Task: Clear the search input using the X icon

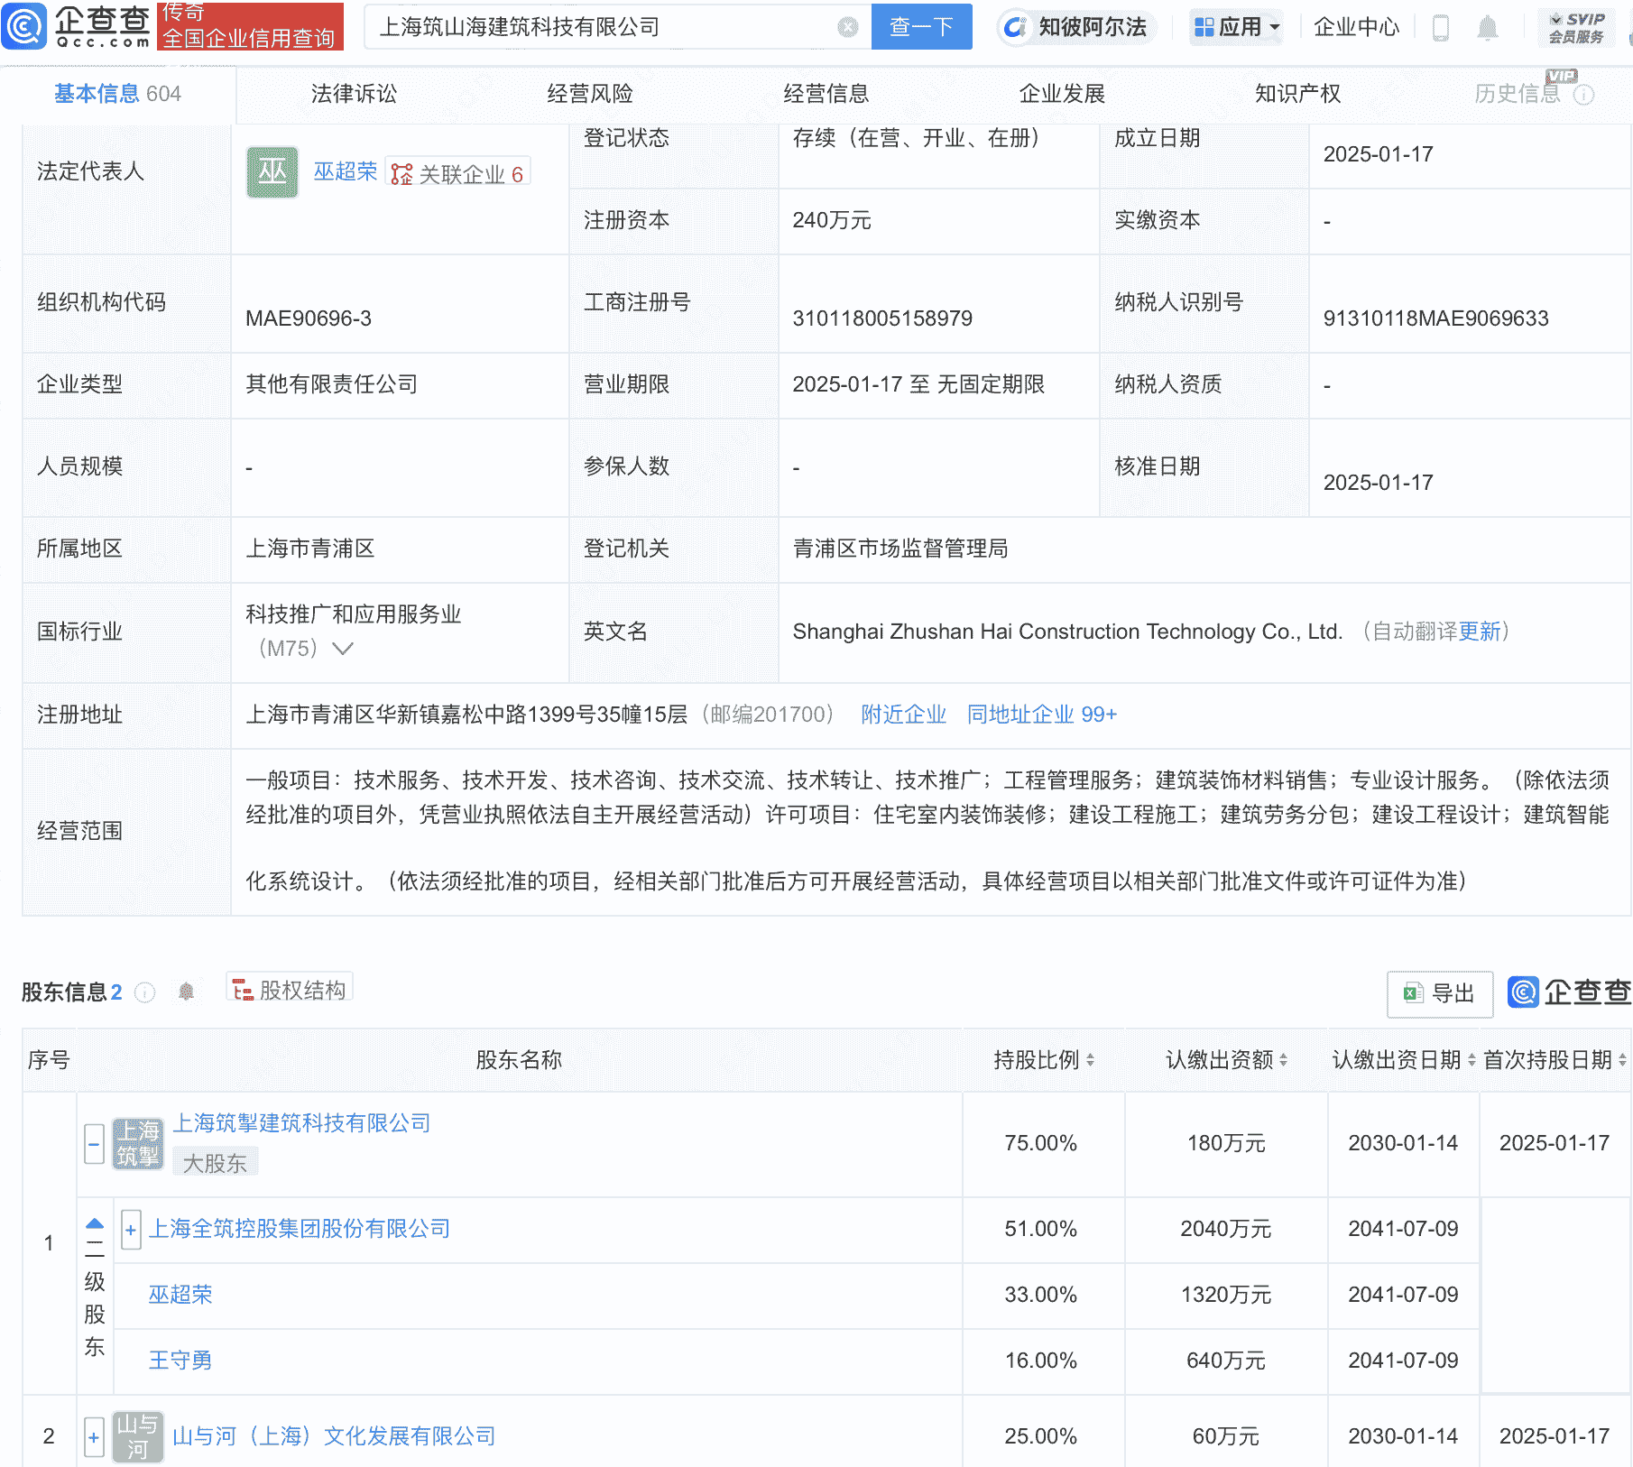Action: pyautogui.click(x=846, y=27)
